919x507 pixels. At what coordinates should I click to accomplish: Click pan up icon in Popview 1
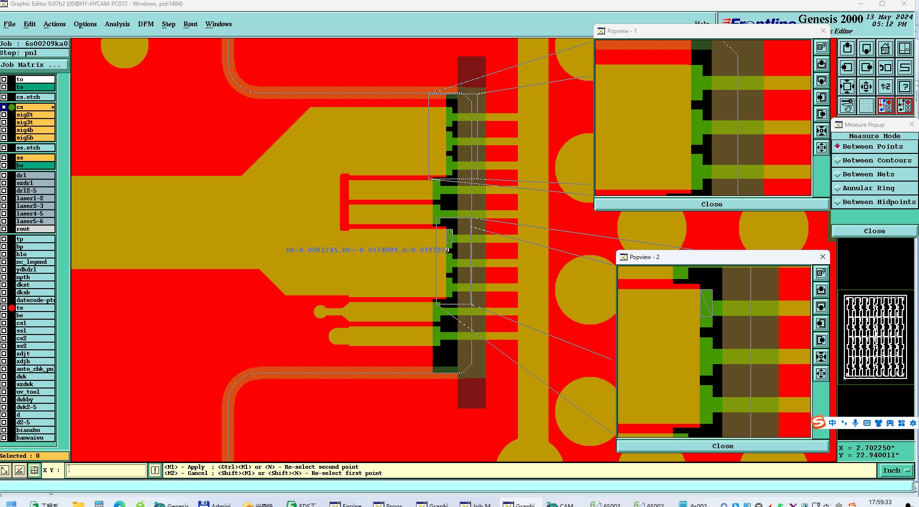(x=821, y=64)
